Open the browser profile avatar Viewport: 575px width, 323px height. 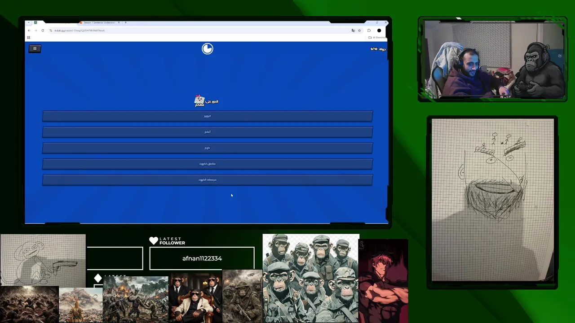point(379,31)
